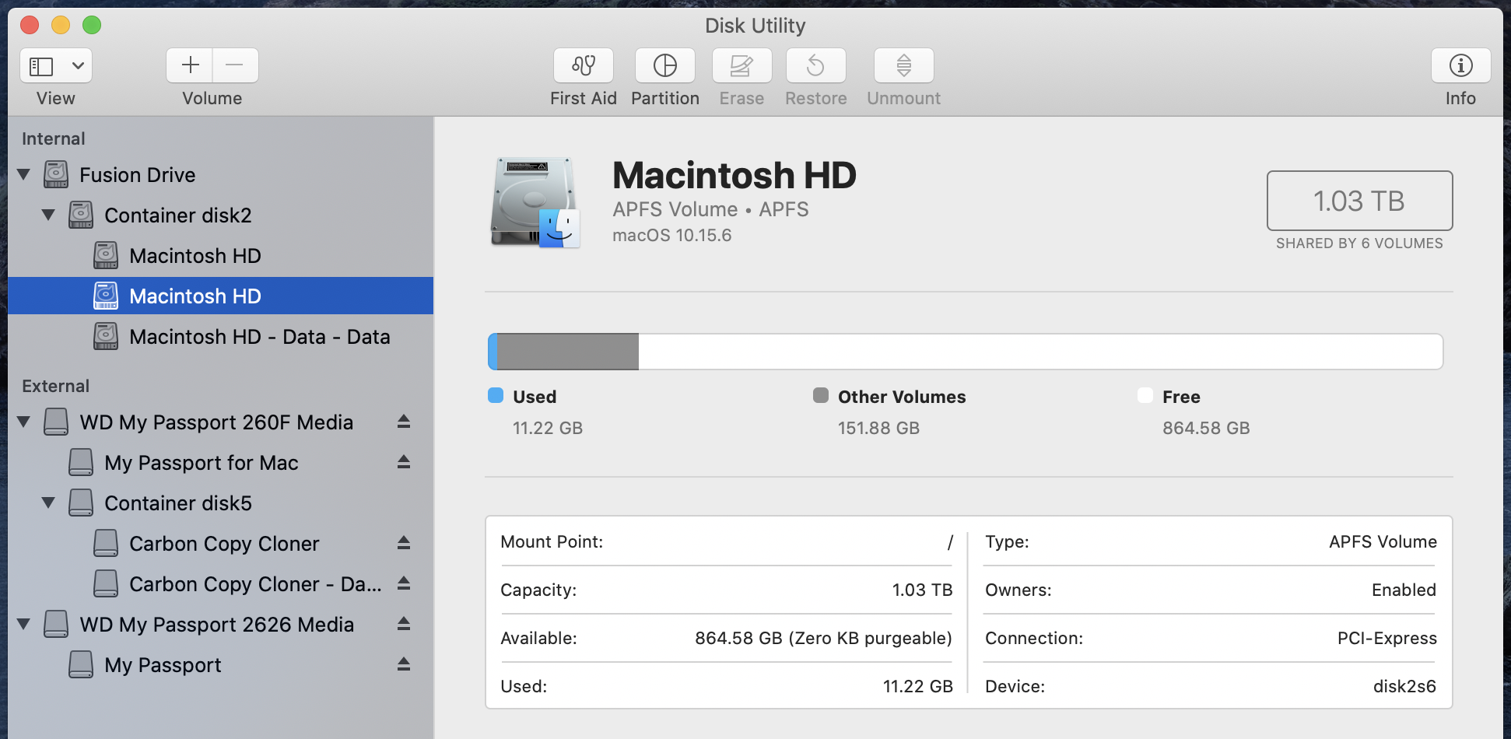Click the Macintosh HD drive icon
Viewport: 1511px width, 739px height.
pos(535,202)
